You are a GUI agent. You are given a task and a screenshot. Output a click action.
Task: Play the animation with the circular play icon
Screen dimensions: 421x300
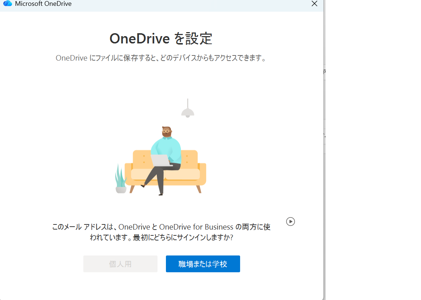point(291,222)
